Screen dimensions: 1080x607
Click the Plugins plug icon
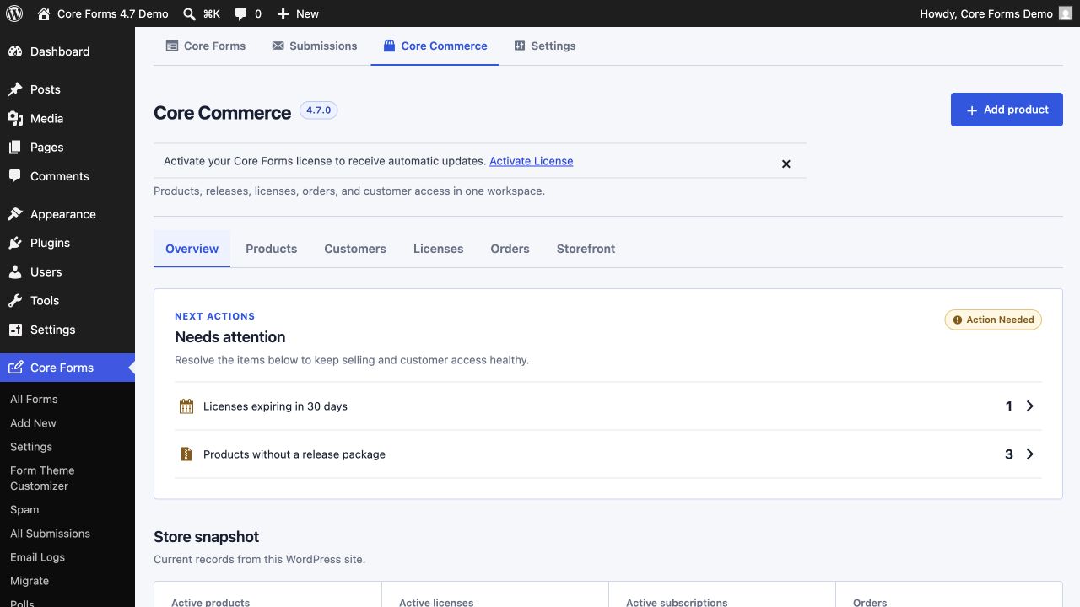[15, 243]
